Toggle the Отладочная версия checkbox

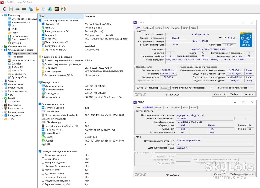tap(43, 155)
